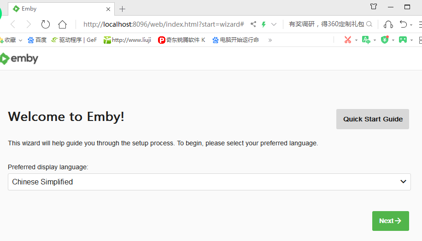The image size is (422, 241).
Task: Click the share icon in address bar
Action: pyautogui.click(x=253, y=24)
